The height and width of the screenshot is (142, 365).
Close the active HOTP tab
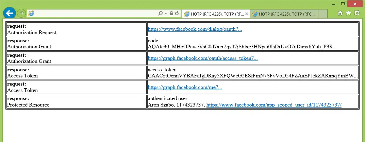[247, 14]
